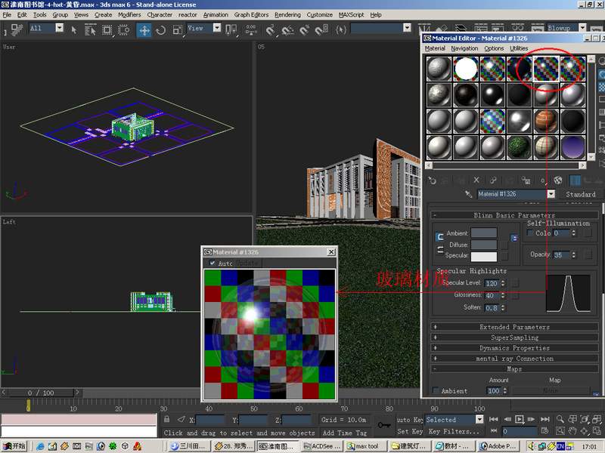
Task: Expand Extended Parameters rollout
Action: pyautogui.click(x=515, y=327)
